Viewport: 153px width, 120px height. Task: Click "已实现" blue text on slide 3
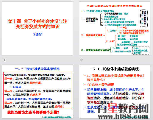tap(14, 87)
